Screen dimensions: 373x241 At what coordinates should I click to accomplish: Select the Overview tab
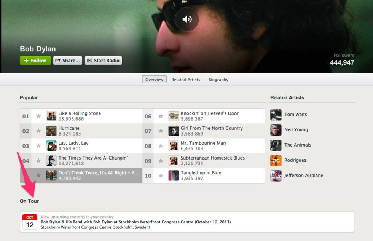coord(155,80)
